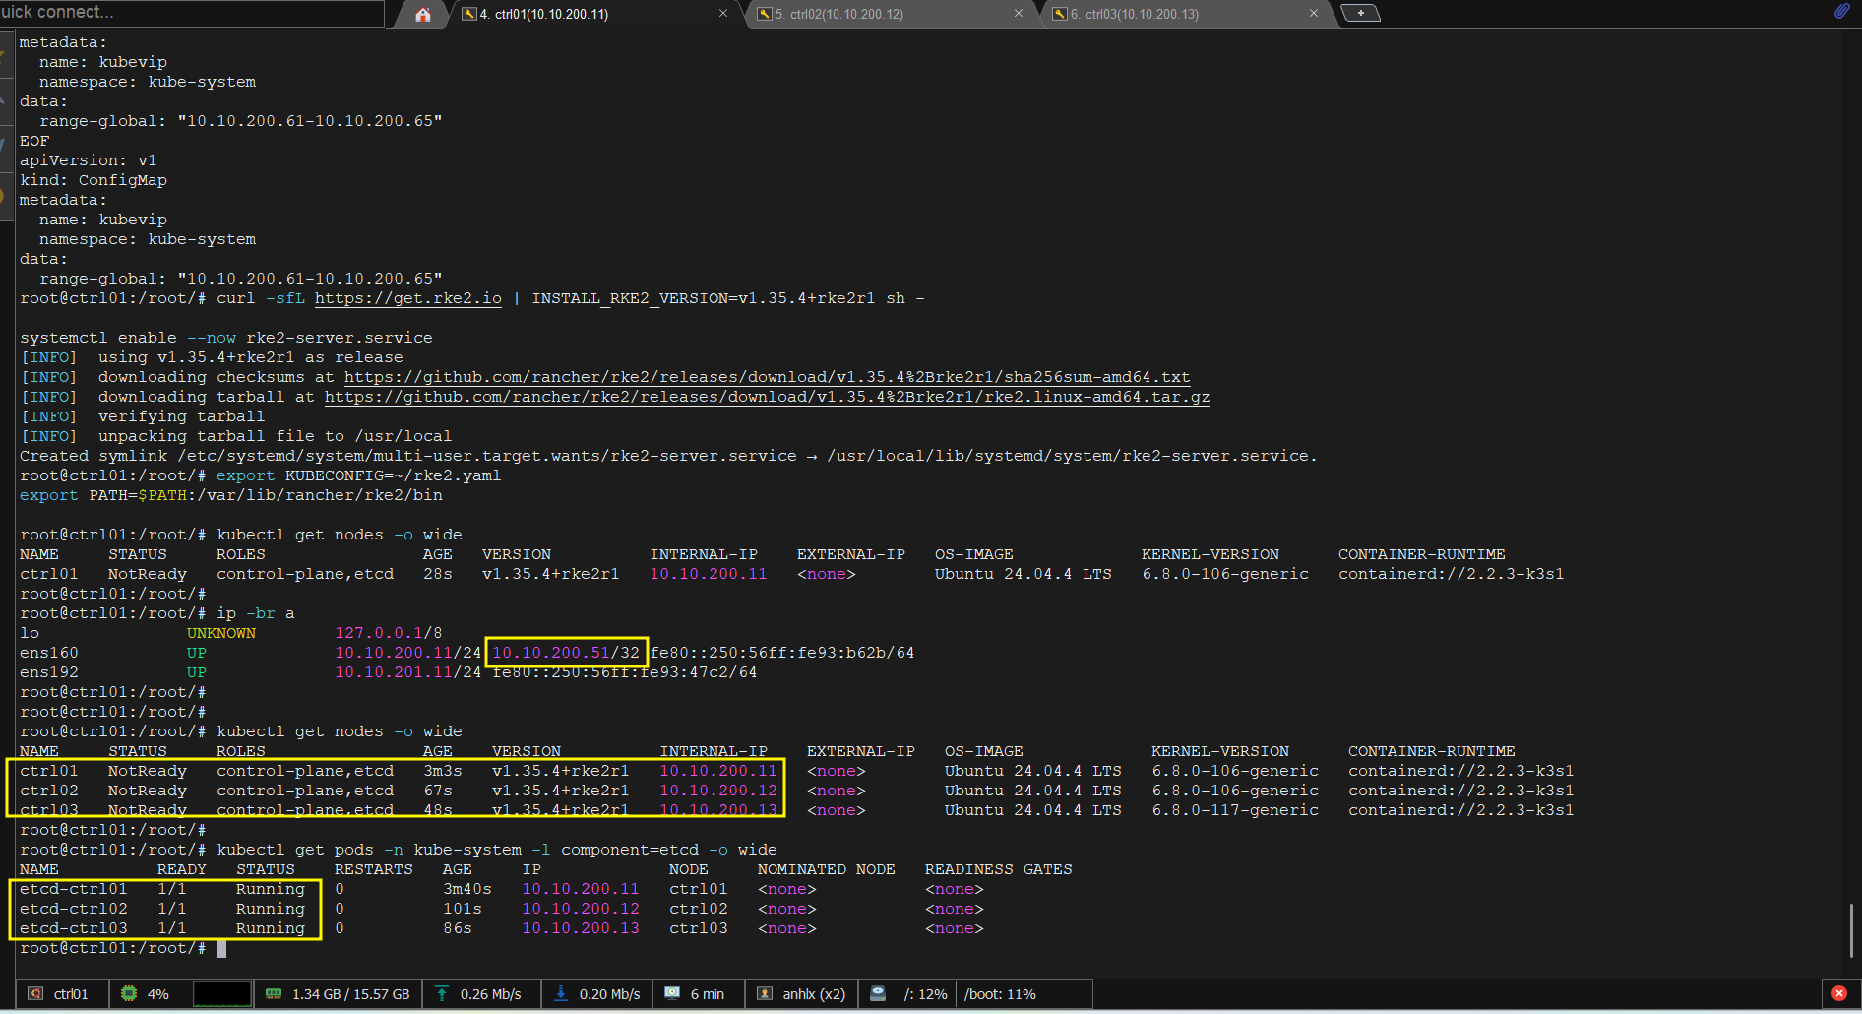
Task: Click the 10.10.200.51/32 address on ens160
Action: click(x=566, y=653)
